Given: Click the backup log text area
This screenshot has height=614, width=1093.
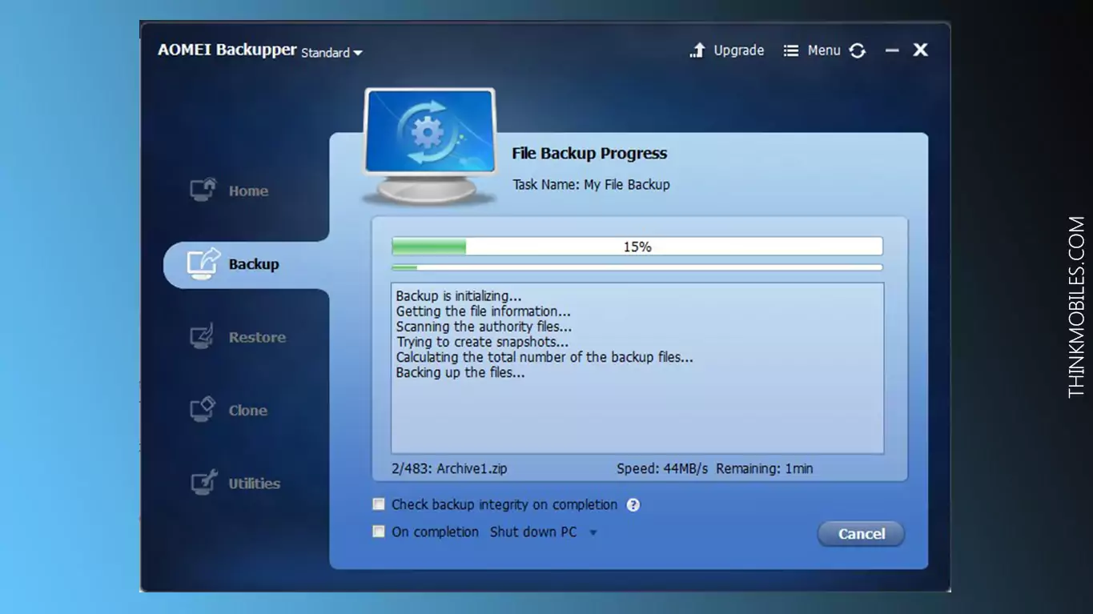Looking at the screenshot, I should pyautogui.click(x=637, y=368).
